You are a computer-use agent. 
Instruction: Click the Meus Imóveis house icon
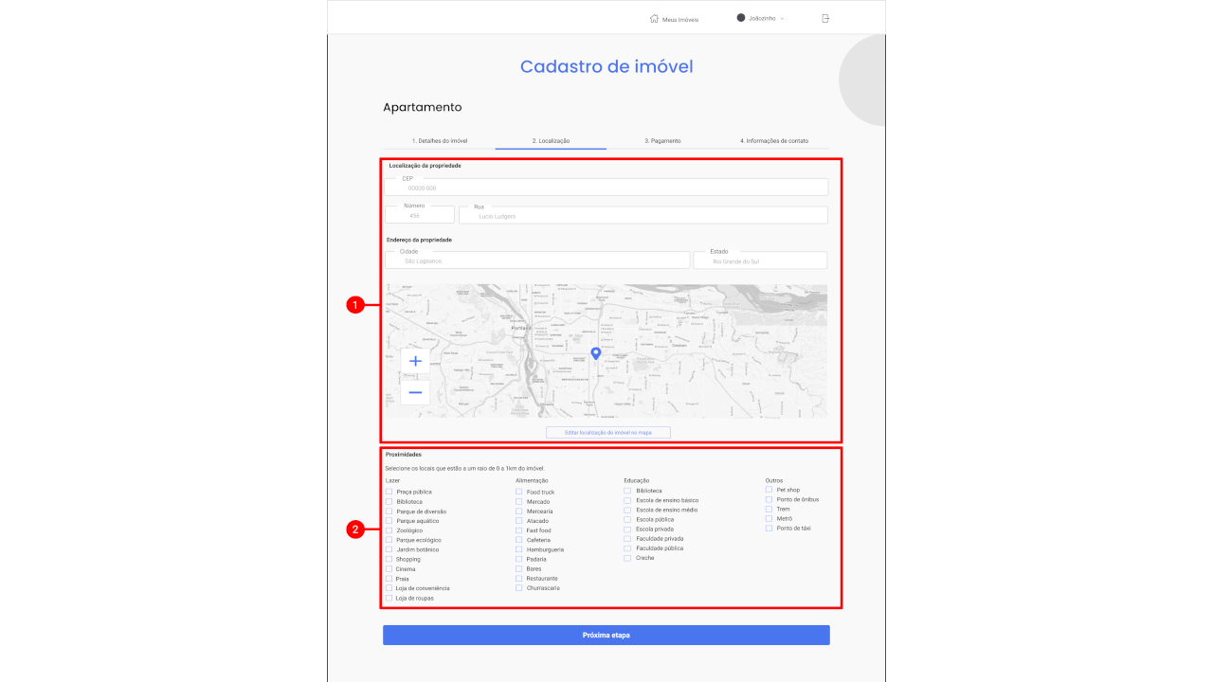[654, 19]
